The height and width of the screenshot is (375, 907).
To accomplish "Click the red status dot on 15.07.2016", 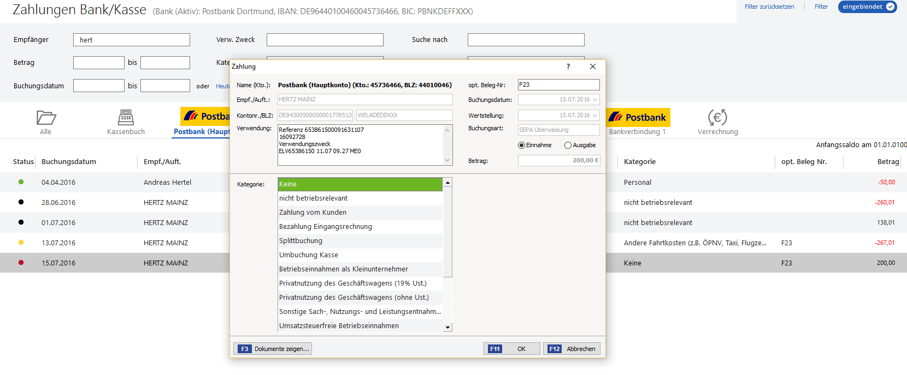I will [21, 263].
